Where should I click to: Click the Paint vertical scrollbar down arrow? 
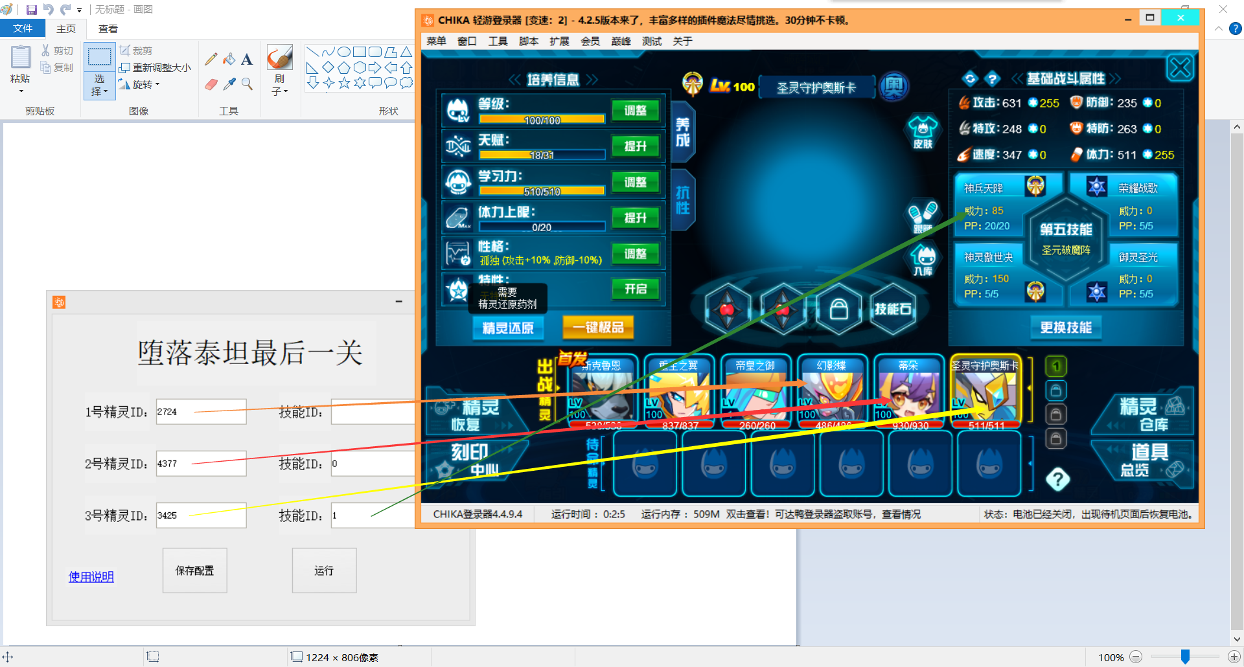(1237, 639)
